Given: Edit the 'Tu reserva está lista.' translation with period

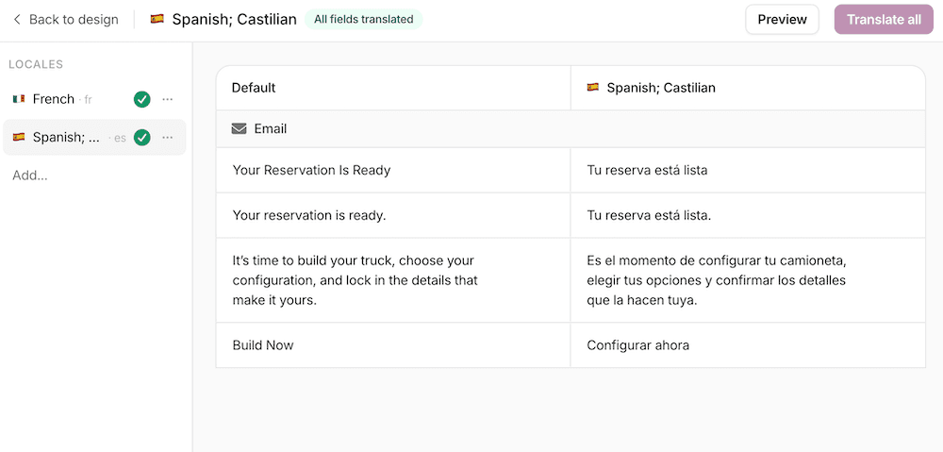Looking at the screenshot, I should click(x=748, y=215).
